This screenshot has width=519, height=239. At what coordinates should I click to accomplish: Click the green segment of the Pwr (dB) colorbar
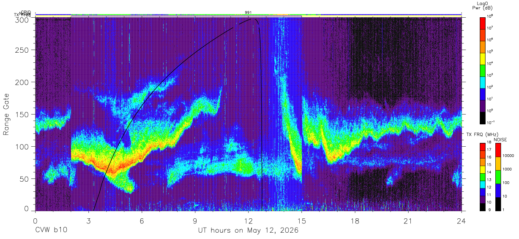point(483,70)
